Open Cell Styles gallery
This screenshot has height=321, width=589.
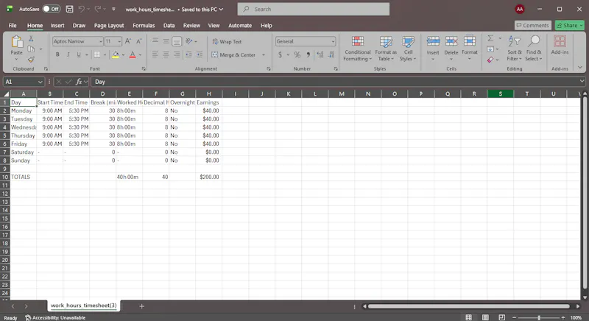(408, 49)
